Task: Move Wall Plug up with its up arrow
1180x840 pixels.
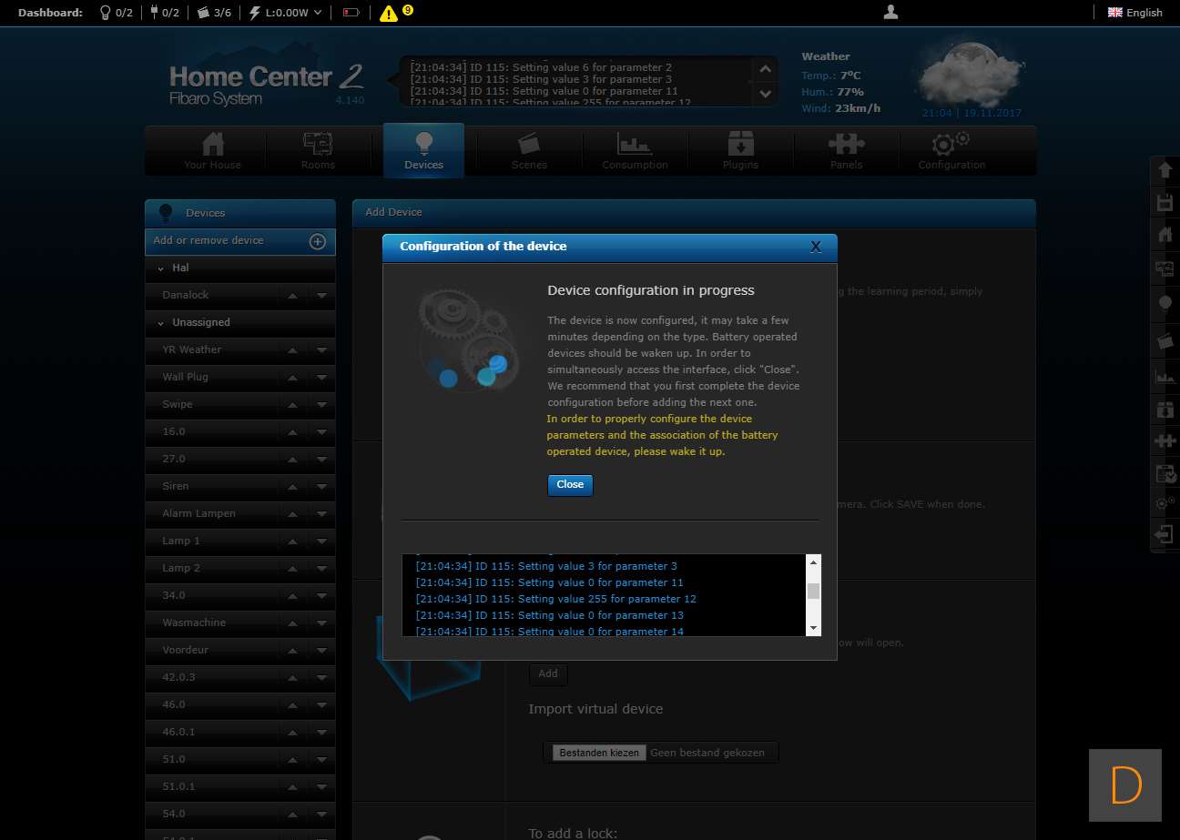Action: [x=292, y=378]
